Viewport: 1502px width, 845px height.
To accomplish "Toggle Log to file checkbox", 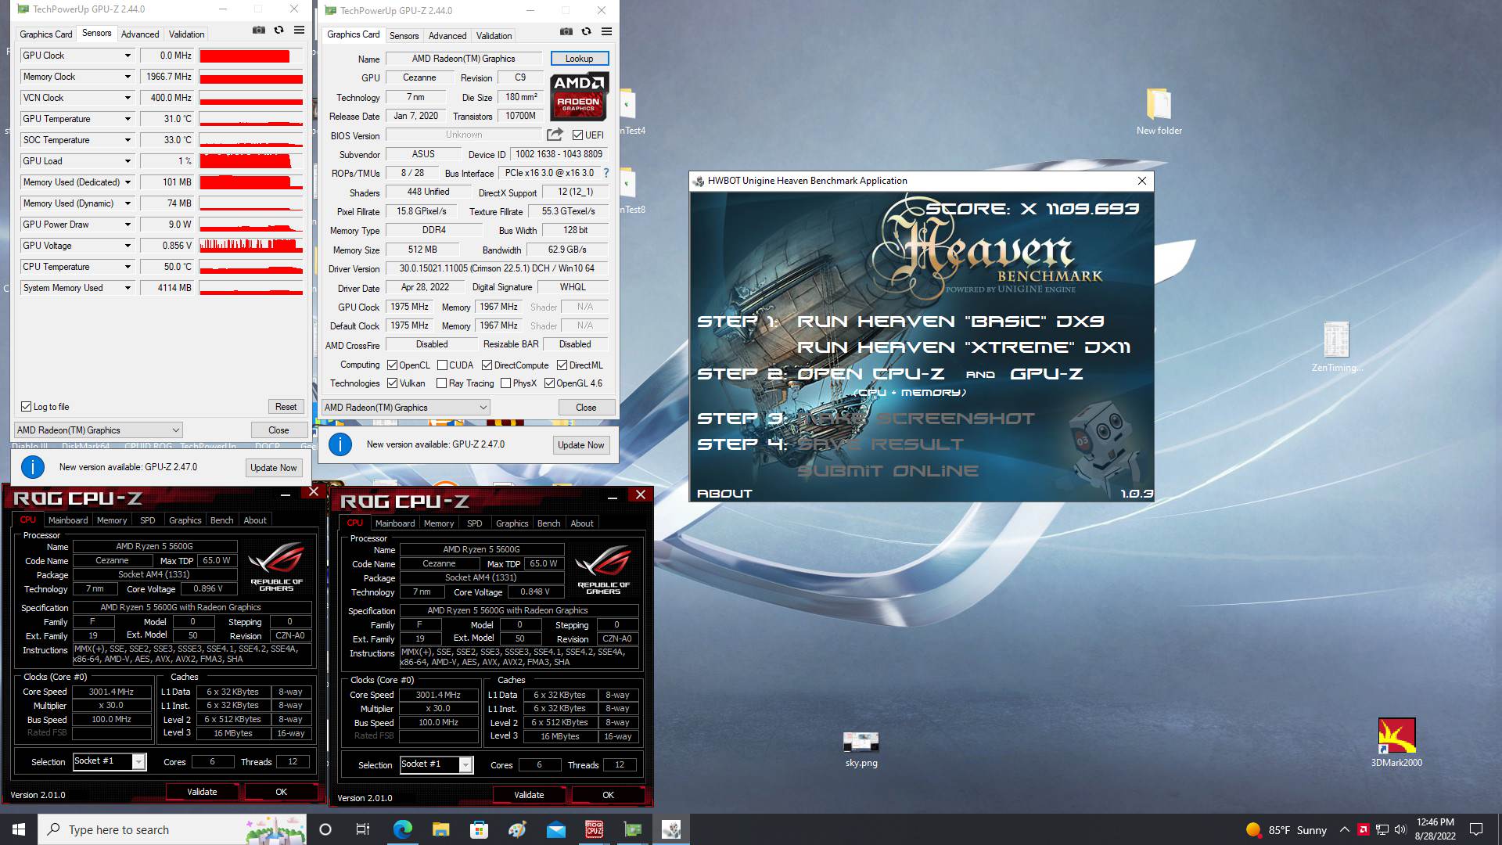I will click(26, 407).
